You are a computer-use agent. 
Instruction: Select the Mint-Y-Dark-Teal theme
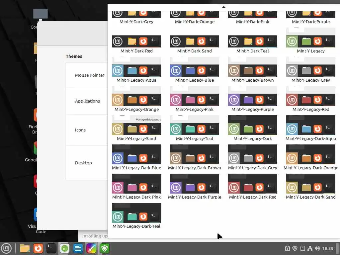(253, 44)
